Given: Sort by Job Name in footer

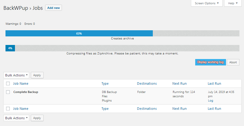Looking at the screenshot, I should [21, 109].
